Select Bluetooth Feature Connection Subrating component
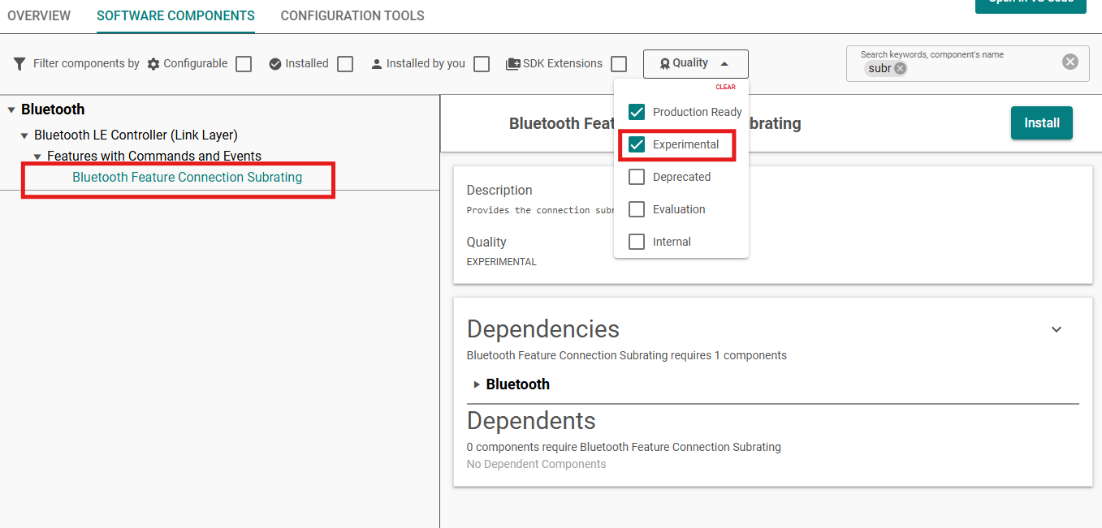The width and height of the screenshot is (1102, 528). tap(187, 177)
